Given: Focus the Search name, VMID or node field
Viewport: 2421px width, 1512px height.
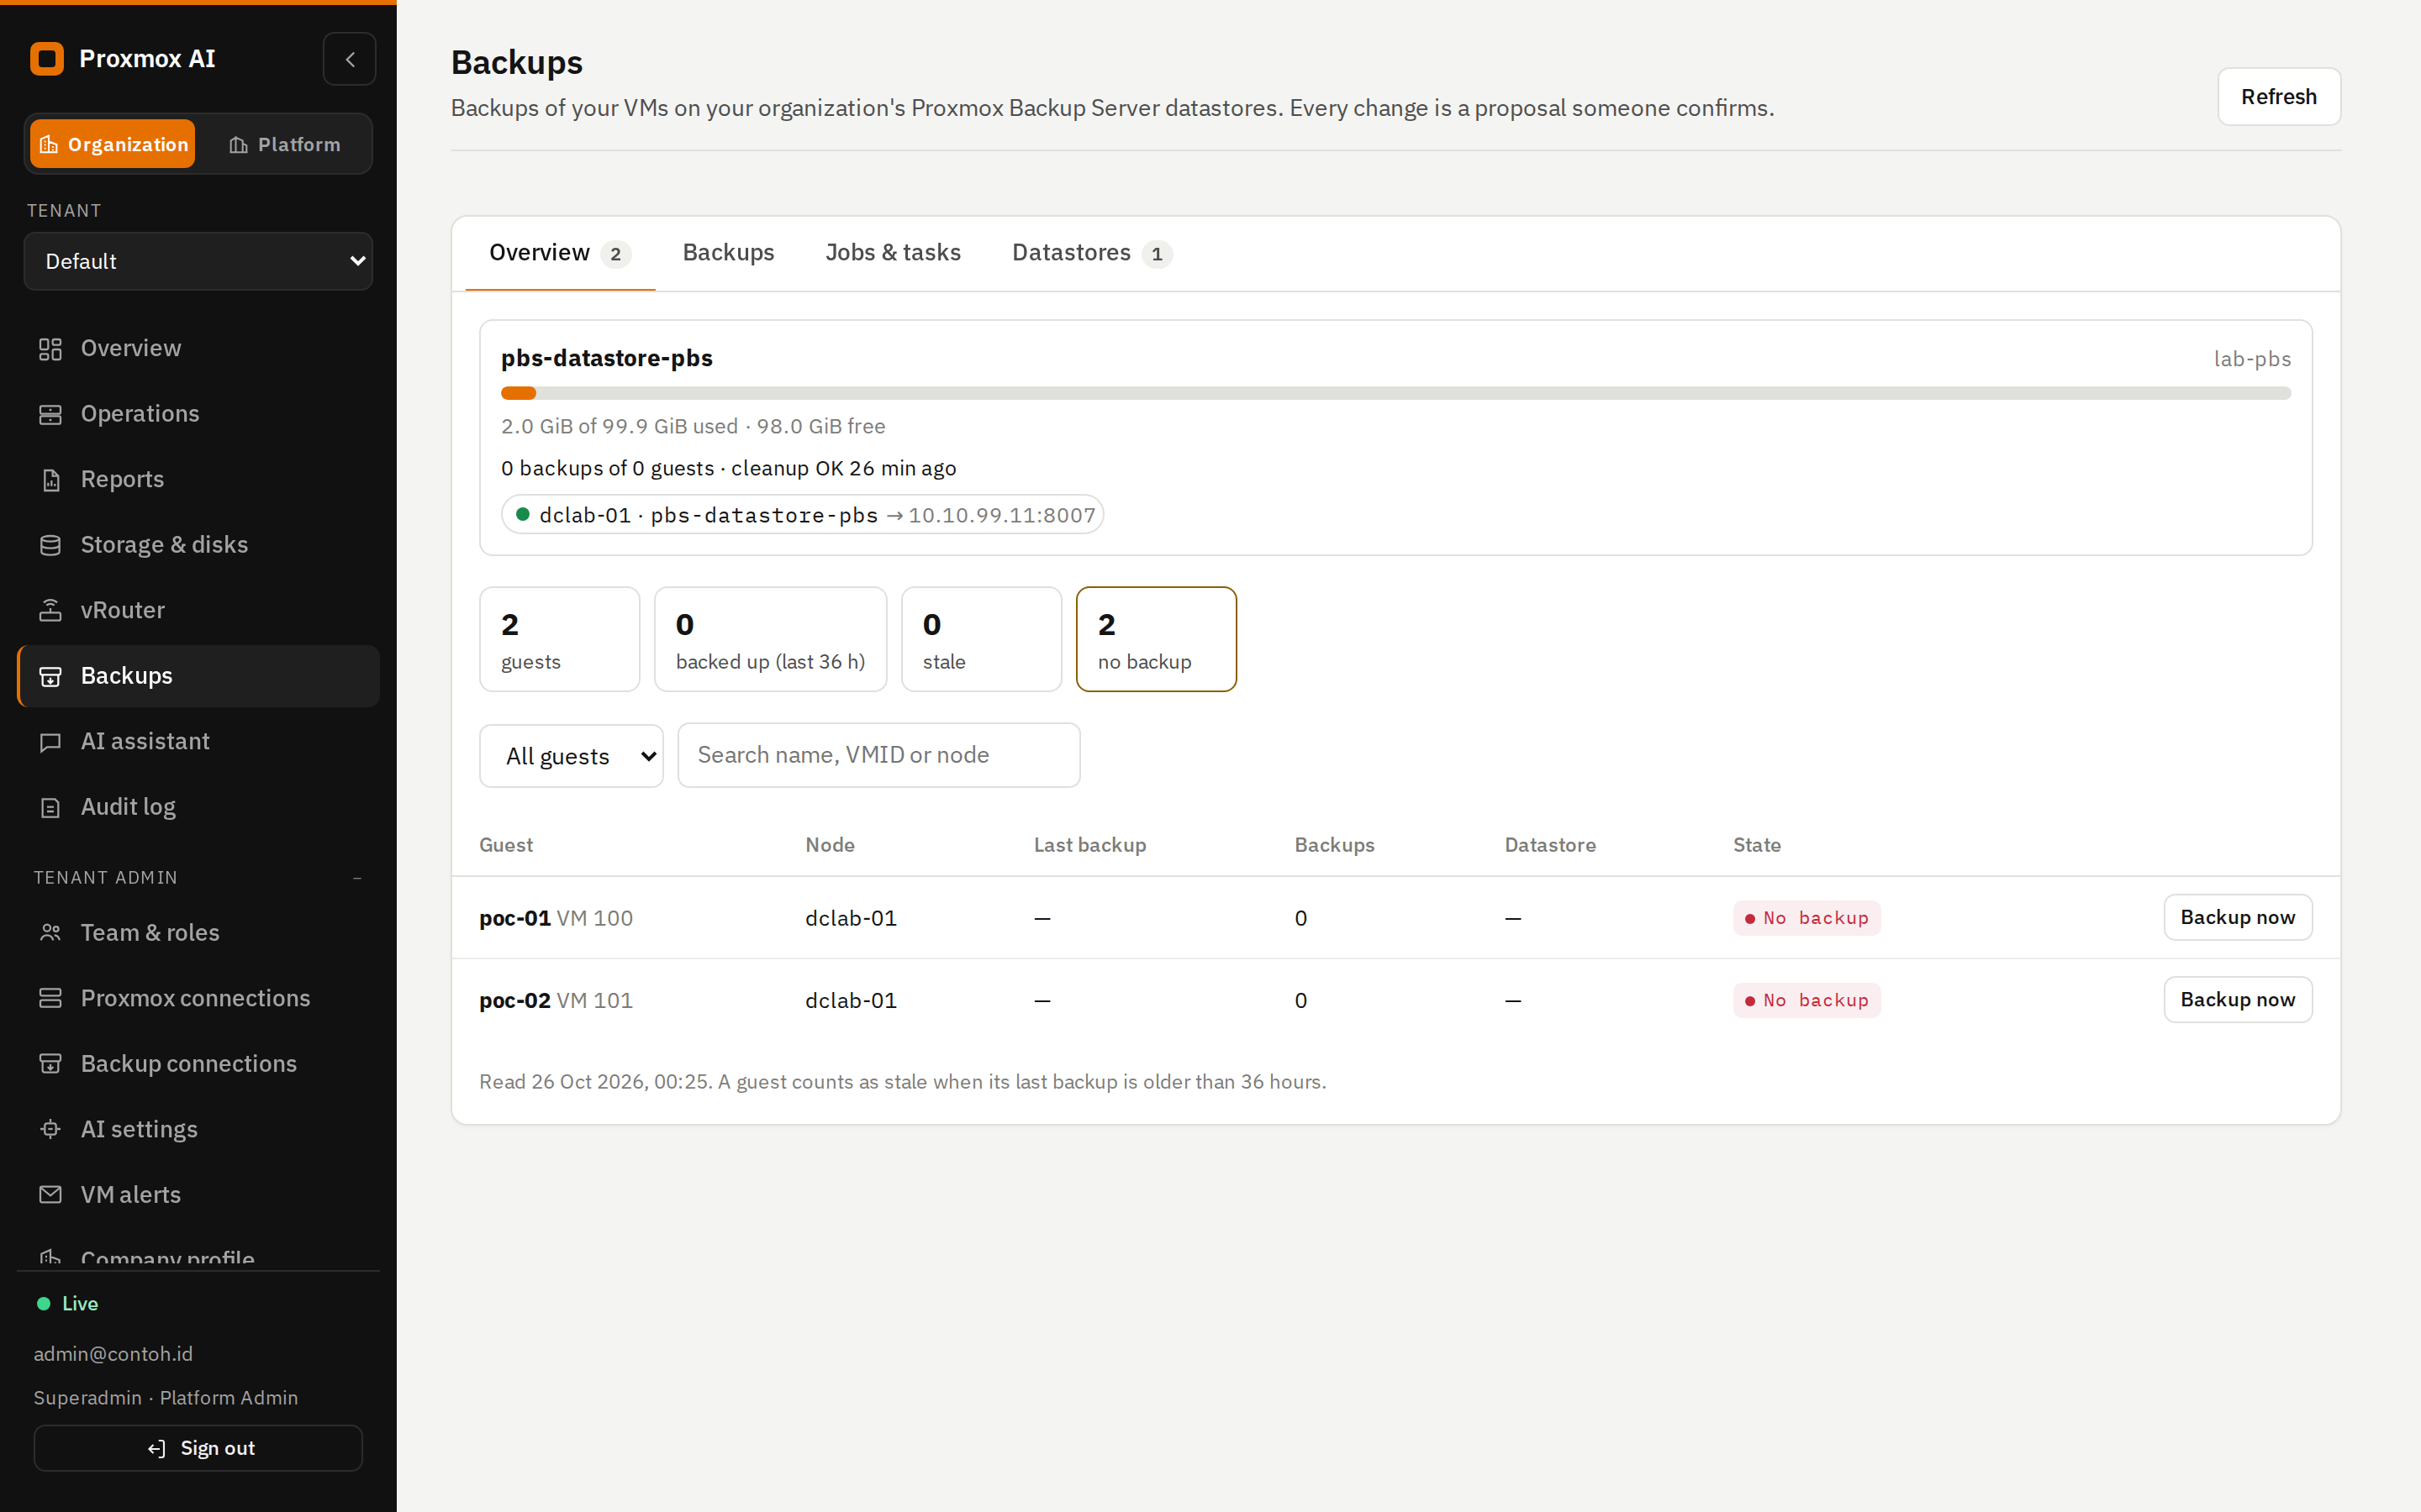Looking at the screenshot, I should click(878, 755).
